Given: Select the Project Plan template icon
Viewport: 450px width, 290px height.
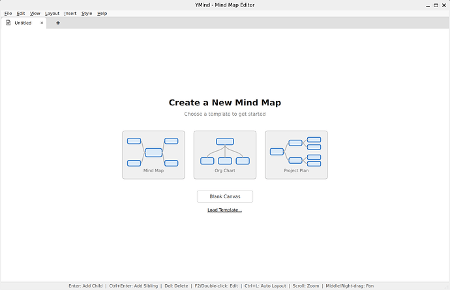Looking at the screenshot, I should pyautogui.click(x=296, y=153).
